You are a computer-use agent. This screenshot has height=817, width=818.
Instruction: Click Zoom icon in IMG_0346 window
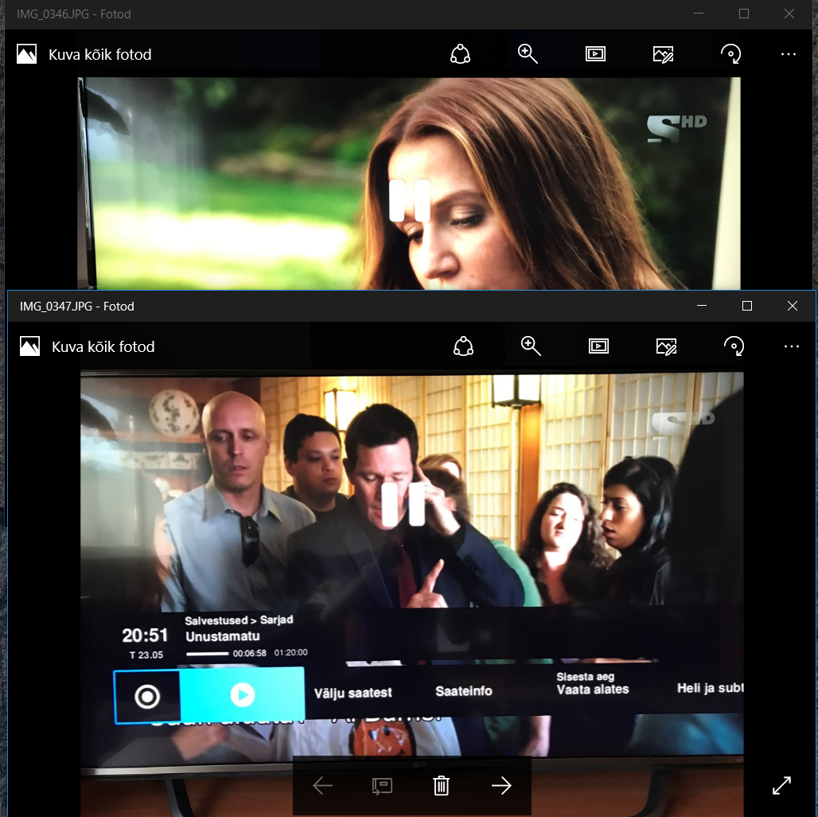(x=528, y=54)
